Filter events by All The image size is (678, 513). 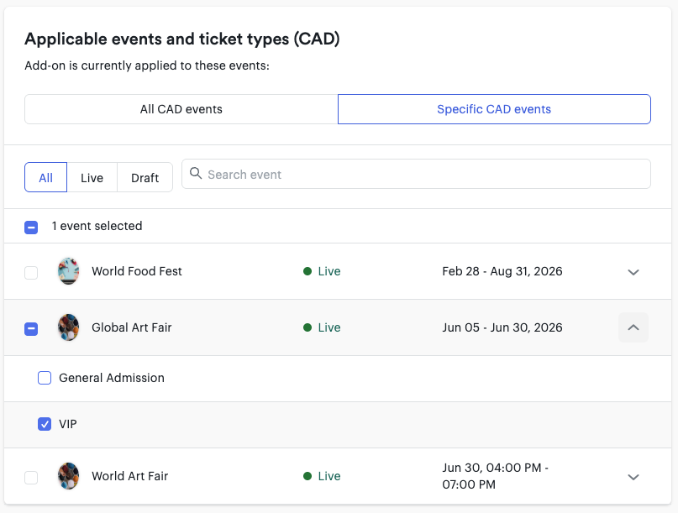pyautogui.click(x=46, y=178)
